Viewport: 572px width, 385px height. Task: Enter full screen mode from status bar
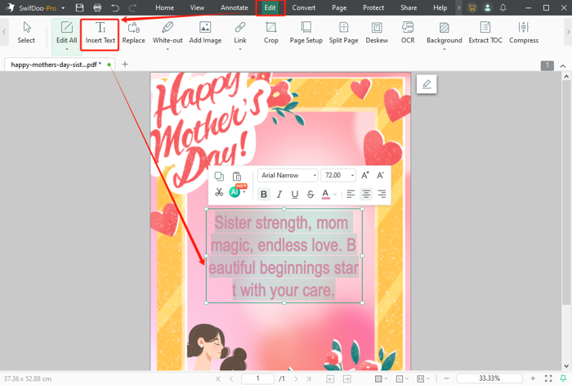pos(548,378)
